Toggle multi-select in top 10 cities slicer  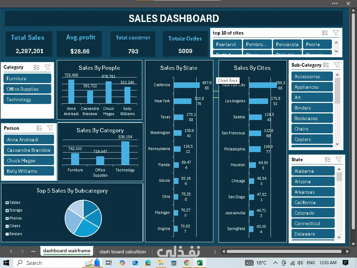coord(325,33)
